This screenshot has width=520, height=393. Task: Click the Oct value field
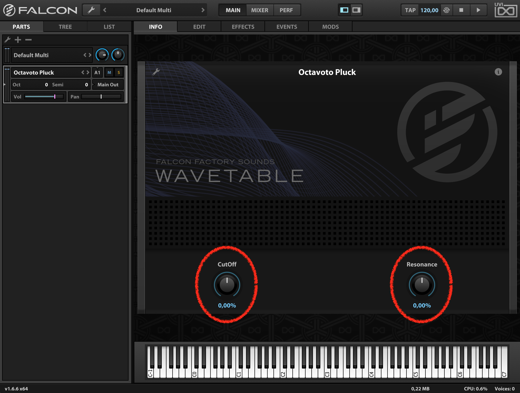(30, 85)
